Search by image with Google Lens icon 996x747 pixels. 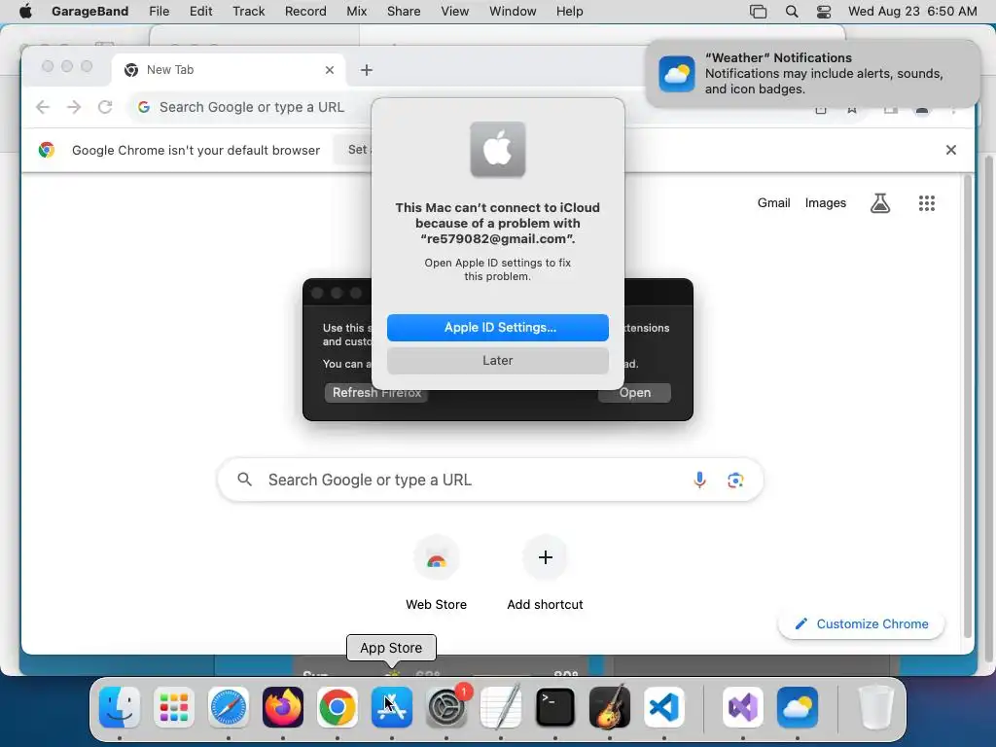(735, 480)
